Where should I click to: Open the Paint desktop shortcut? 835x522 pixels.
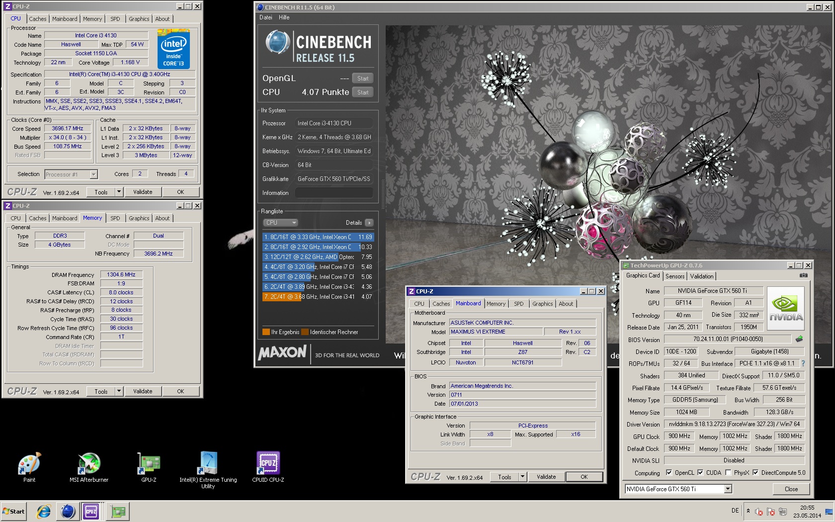pos(29,467)
